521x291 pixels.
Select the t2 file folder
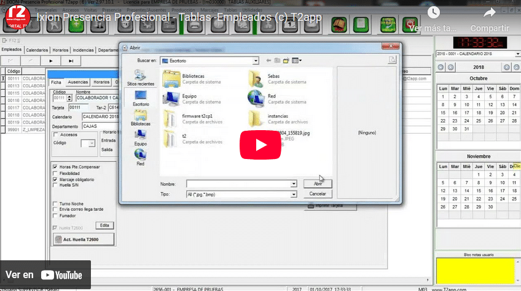(193, 139)
